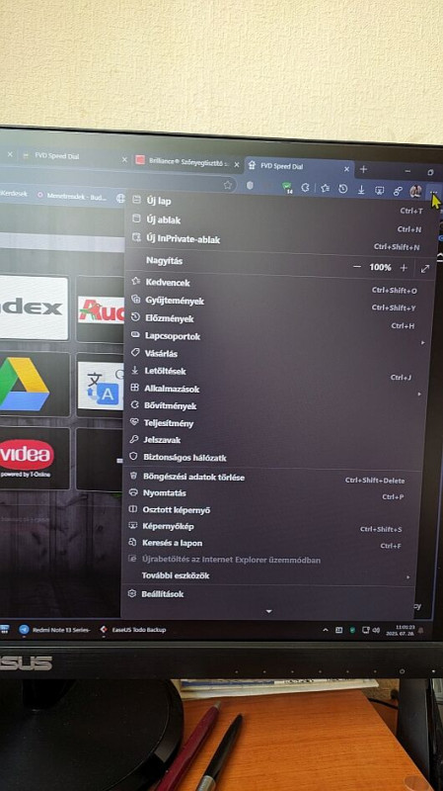Click the History clock icon in toolbar

point(342,189)
